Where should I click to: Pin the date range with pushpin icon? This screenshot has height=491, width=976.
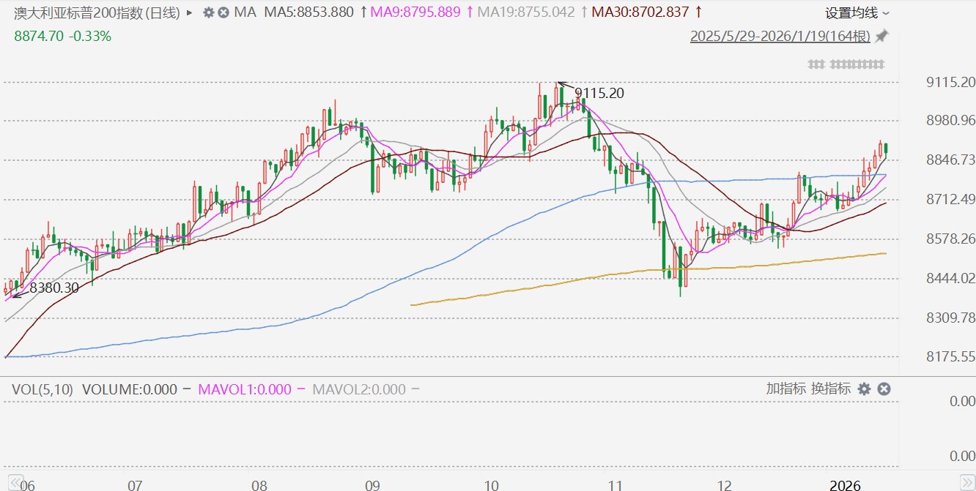tap(882, 36)
